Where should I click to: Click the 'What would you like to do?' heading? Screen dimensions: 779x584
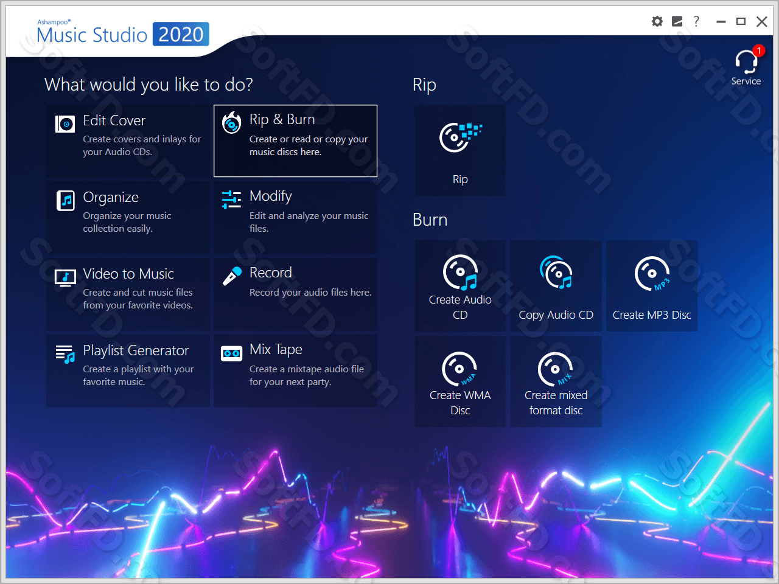pos(148,85)
